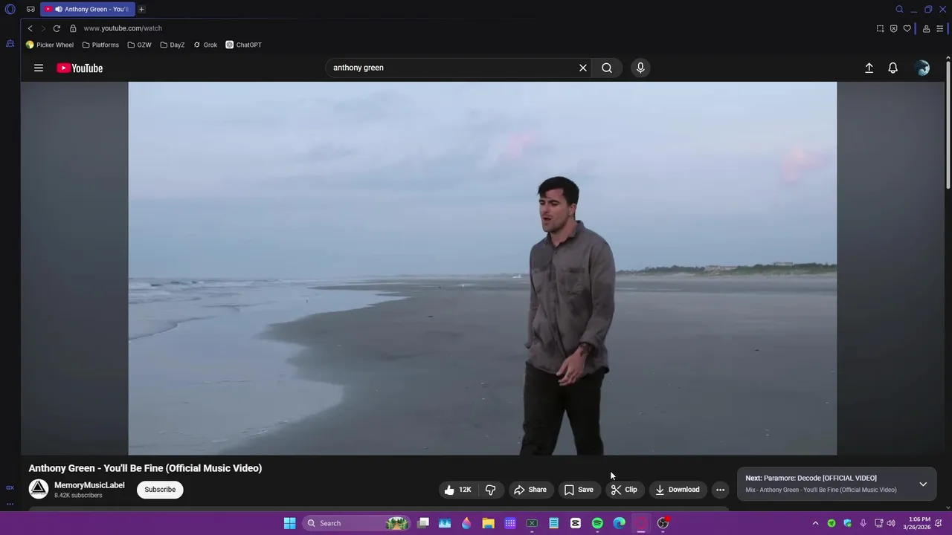The height and width of the screenshot is (535, 952).
Task: Dislike the video with thumbs down
Action: [490, 490]
